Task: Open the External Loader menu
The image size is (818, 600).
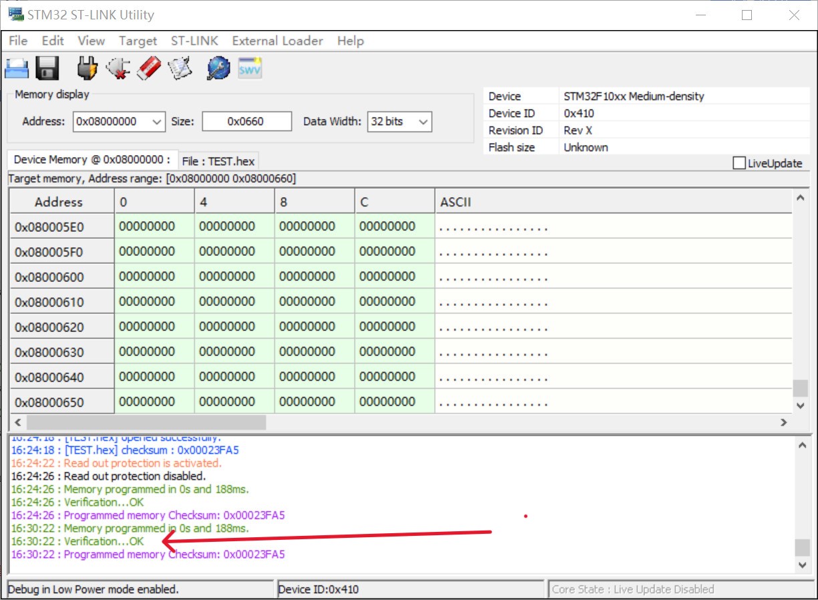Action: [278, 41]
